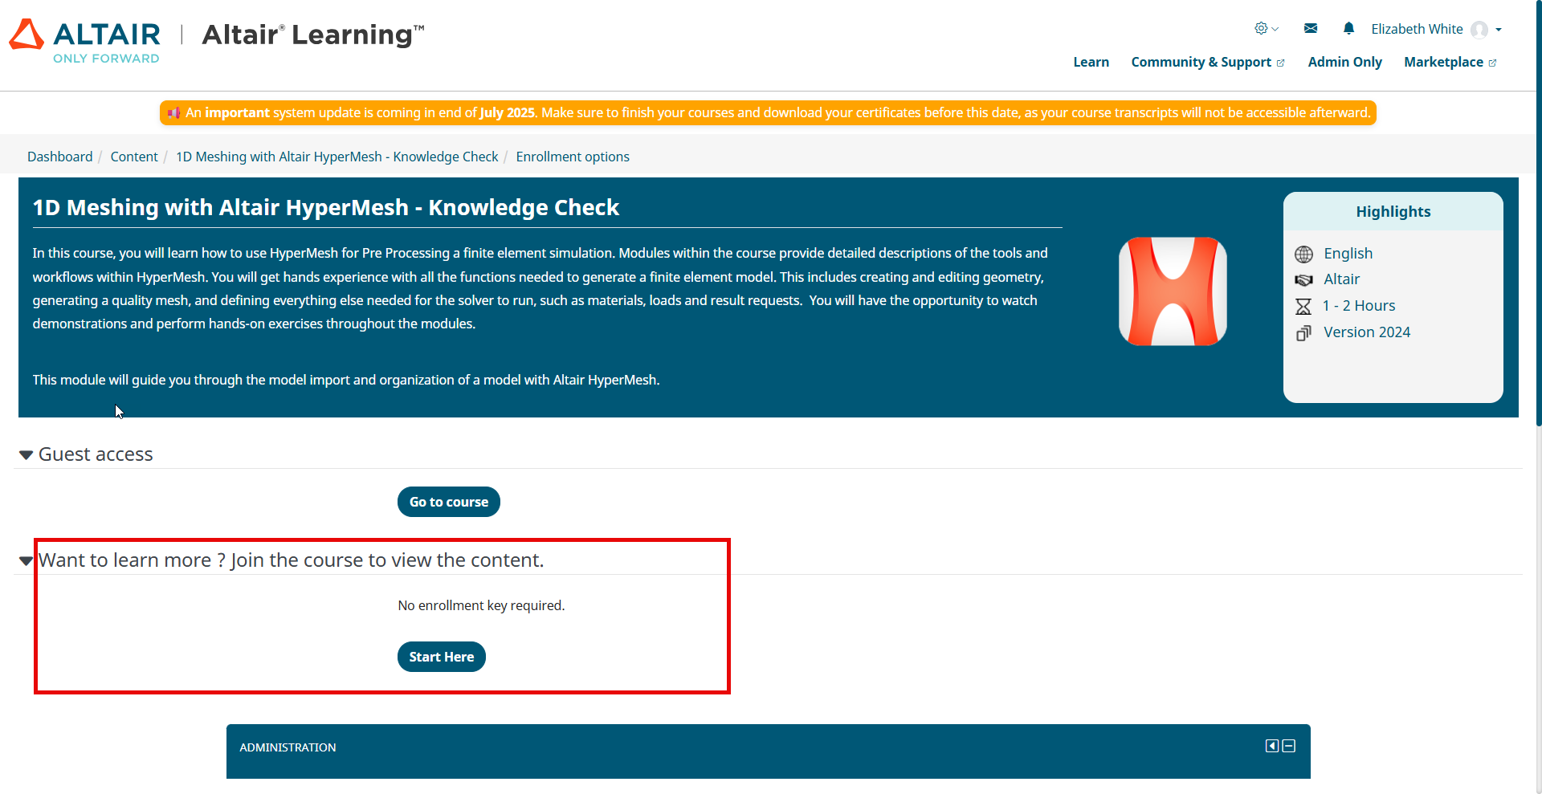Click the '1 - 2 Hours' text
Viewport: 1542px width, 794px height.
1359,306
